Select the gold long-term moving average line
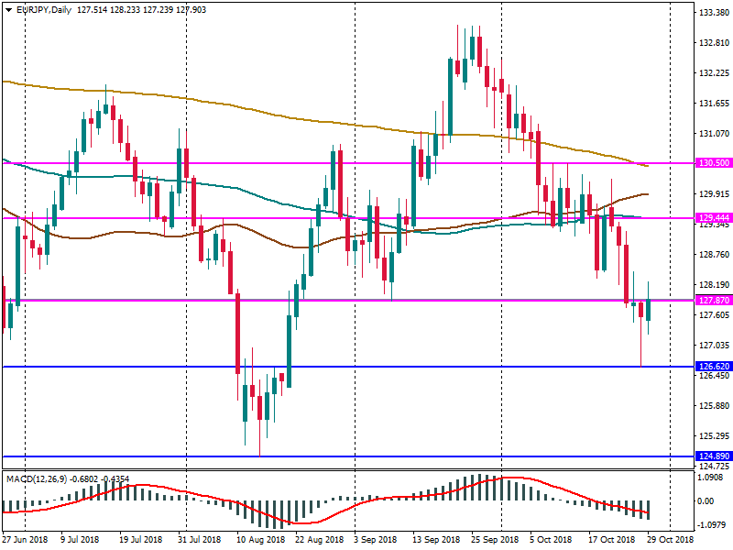Screen dimensions: 733x550 click(275, 109)
